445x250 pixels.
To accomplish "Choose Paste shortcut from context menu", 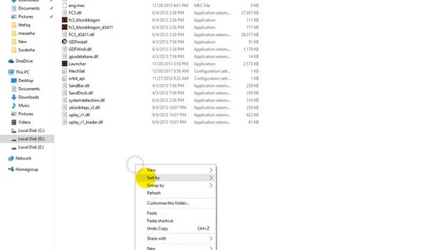I will (x=176, y=221).
